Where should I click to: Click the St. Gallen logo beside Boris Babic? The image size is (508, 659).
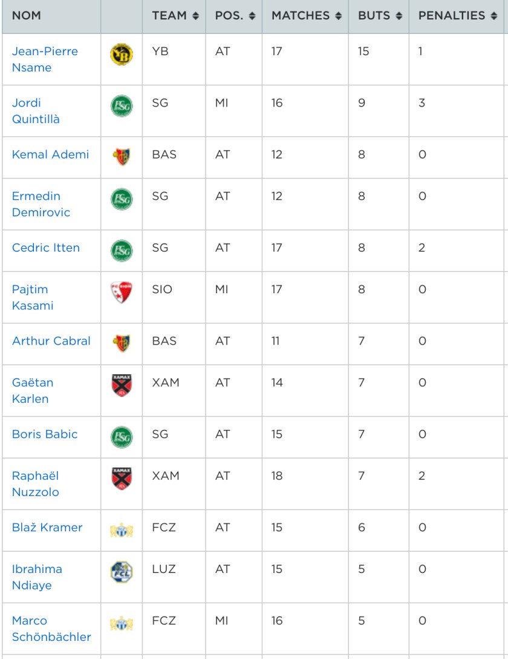[122, 438]
